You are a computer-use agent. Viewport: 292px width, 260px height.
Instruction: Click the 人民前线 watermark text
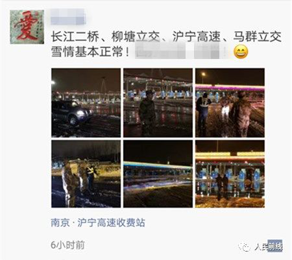(x=269, y=246)
